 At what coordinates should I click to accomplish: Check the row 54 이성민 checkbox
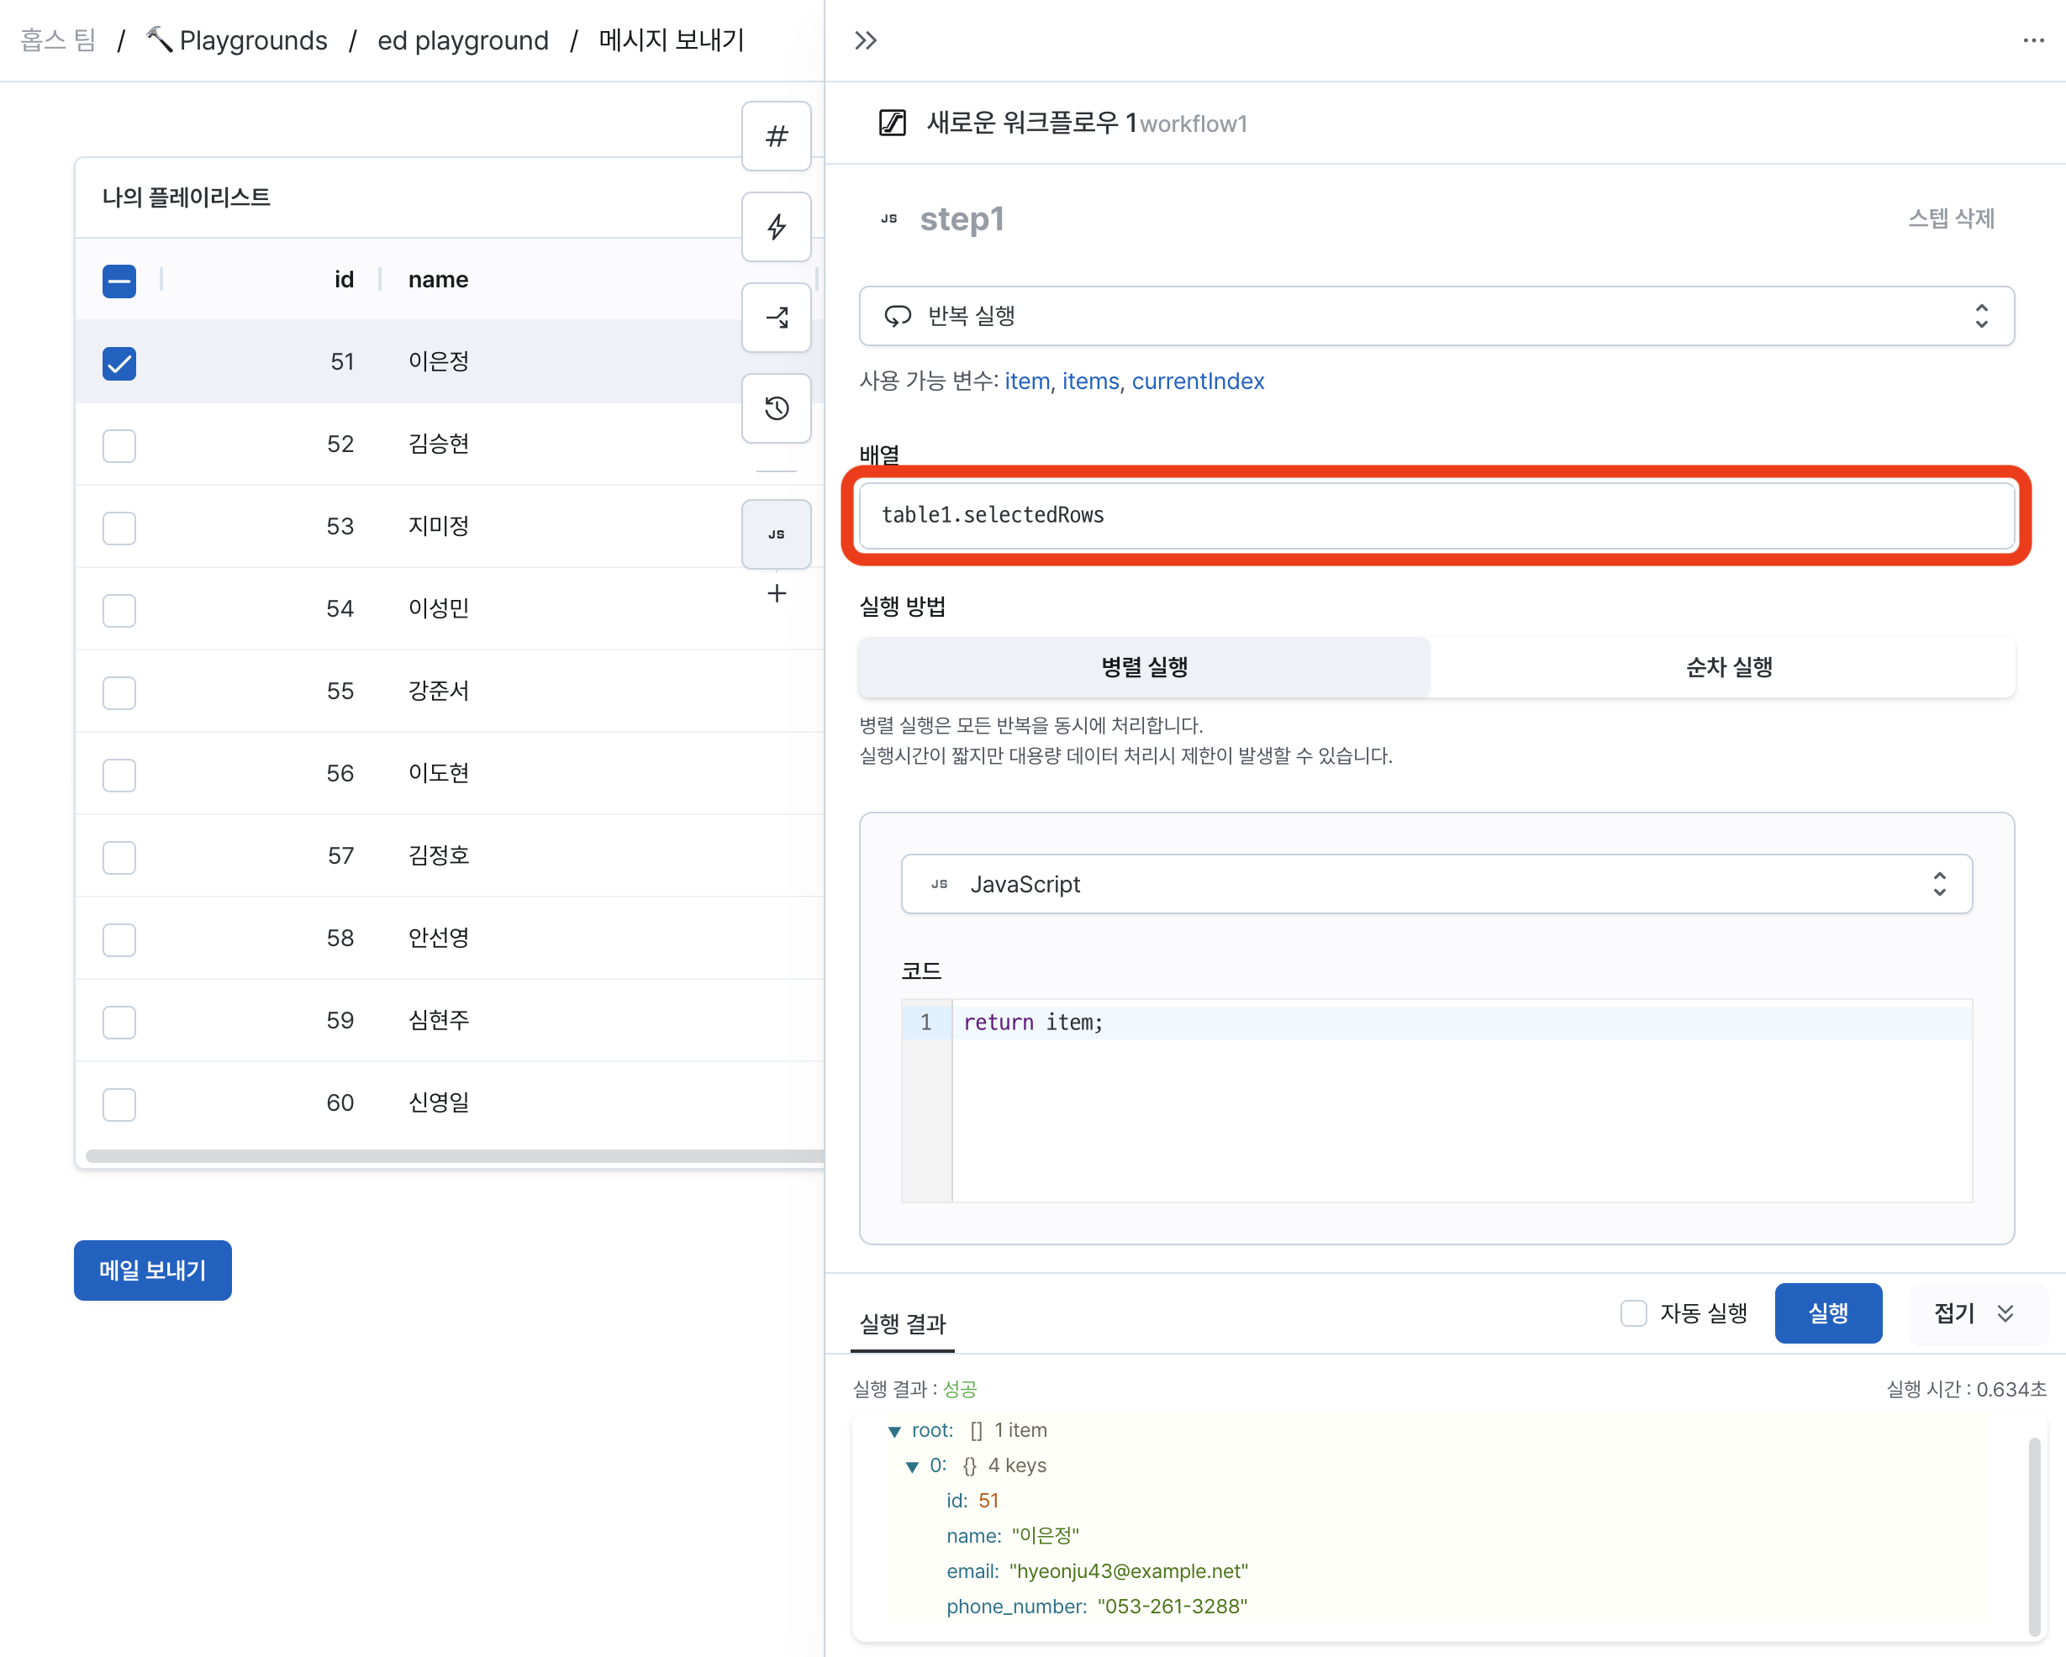119,610
